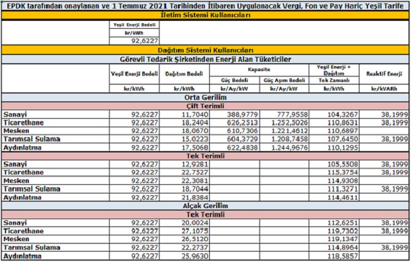
Task: Click the Dağıtım Bedeli column header
Action: (x=185, y=73)
